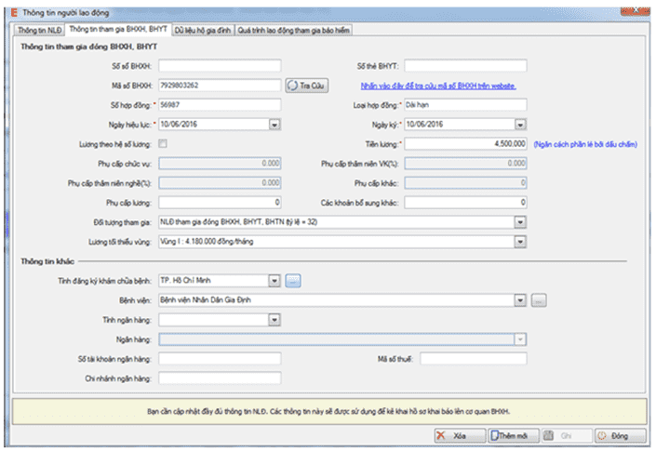The width and height of the screenshot is (656, 451).
Task: Open the Tỉnh ngân hàng dropdown
Action: (x=274, y=320)
